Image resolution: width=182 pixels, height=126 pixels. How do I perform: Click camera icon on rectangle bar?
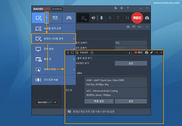[x=147, y=53]
